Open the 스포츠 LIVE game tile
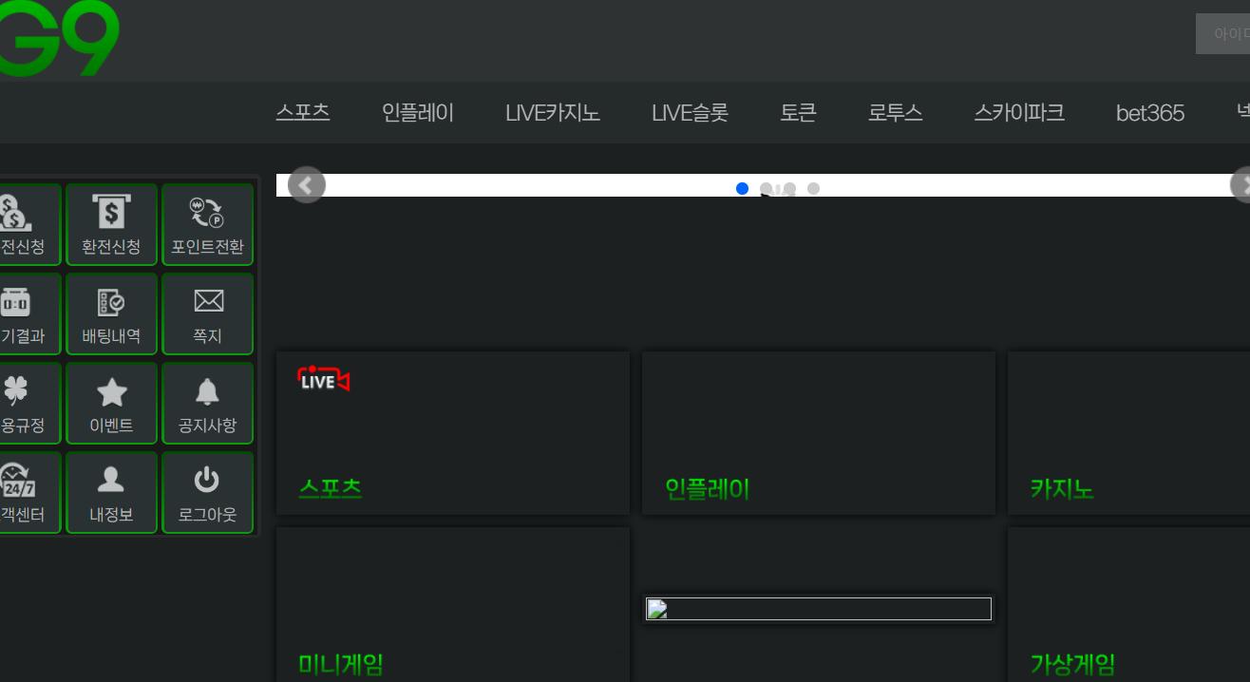 coord(452,433)
